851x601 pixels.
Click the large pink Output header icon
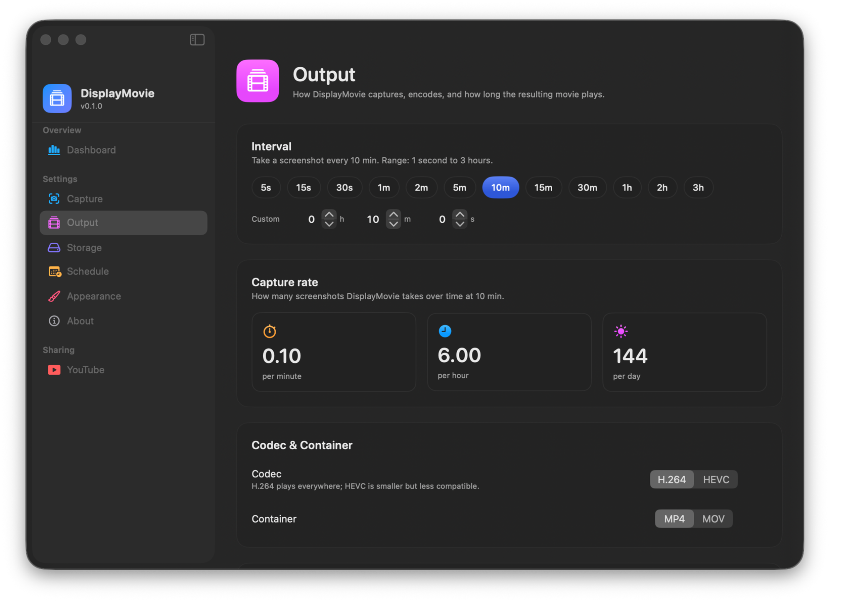258,81
